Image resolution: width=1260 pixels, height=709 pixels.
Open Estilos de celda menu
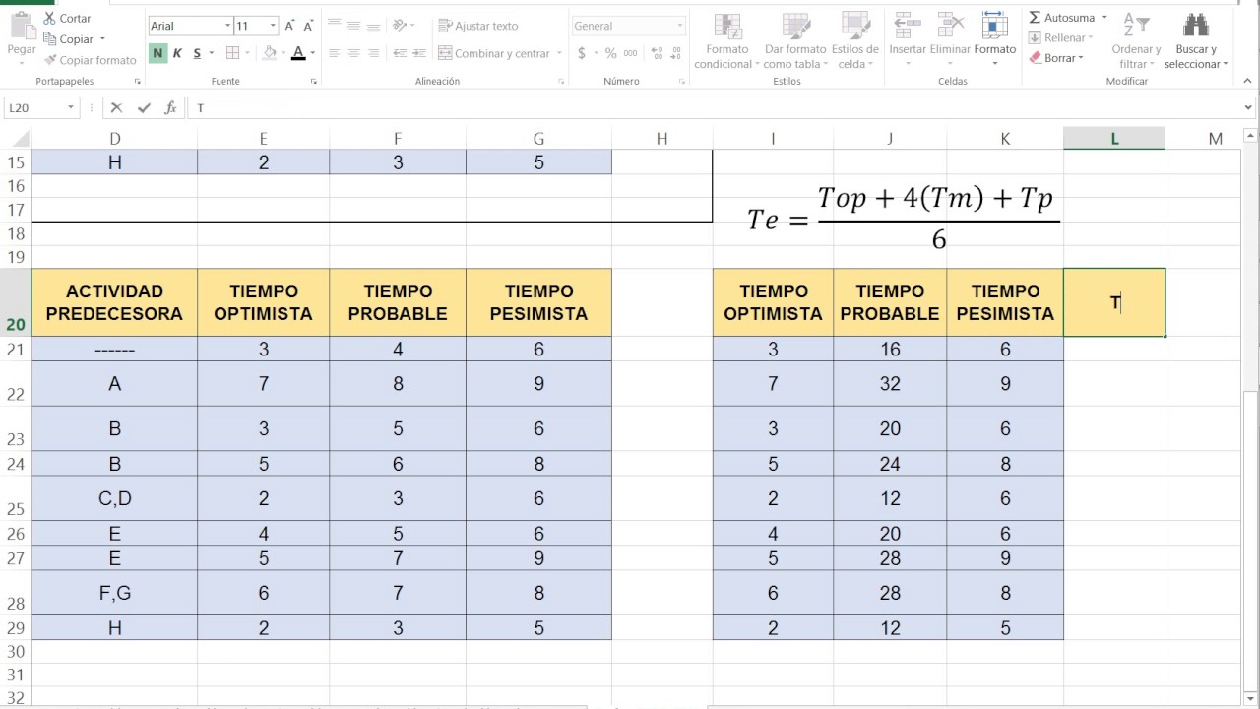point(855,41)
